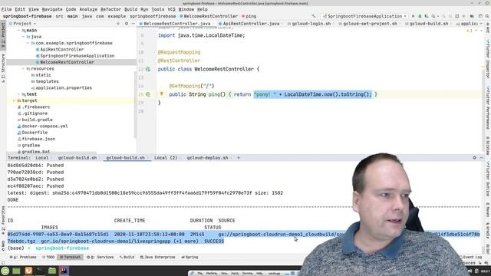Open the Tools menu

pos(157,9)
